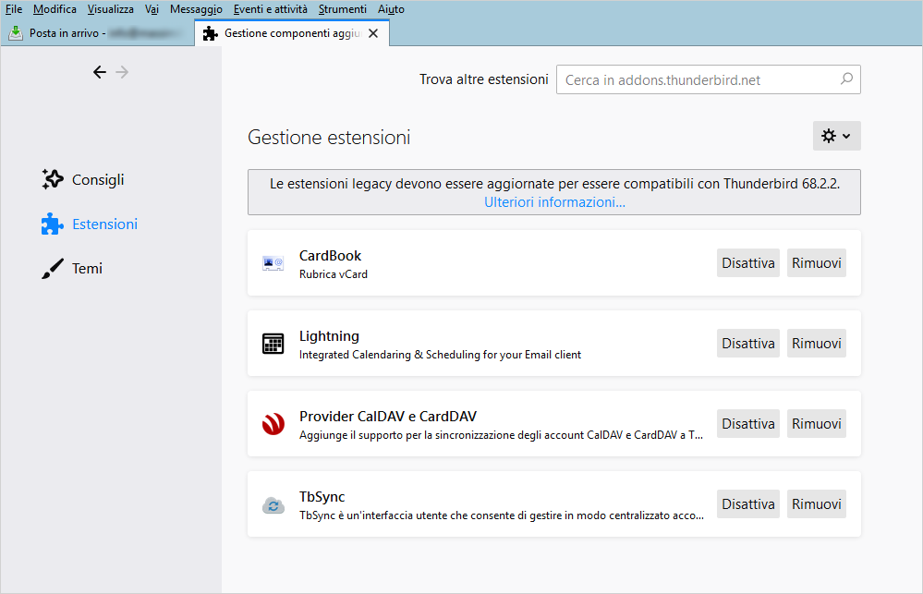Click the Temi paintbrush icon
The height and width of the screenshot is (594, 923).
pyautogui.click(x=53, y=269)
